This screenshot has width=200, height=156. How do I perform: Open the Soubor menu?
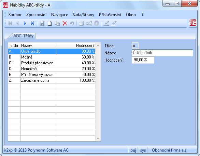[x=15, y=15]
